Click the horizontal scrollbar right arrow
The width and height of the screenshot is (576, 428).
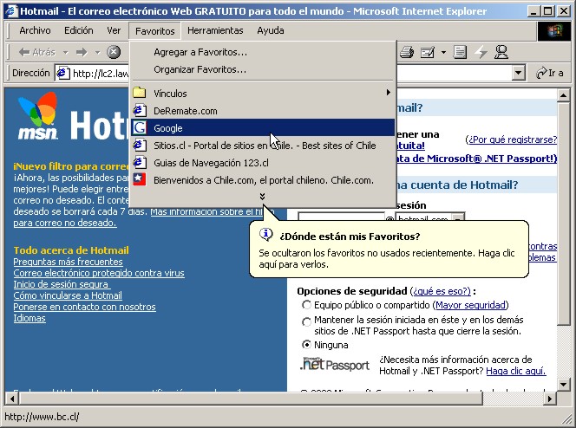(x=550, y=399)
